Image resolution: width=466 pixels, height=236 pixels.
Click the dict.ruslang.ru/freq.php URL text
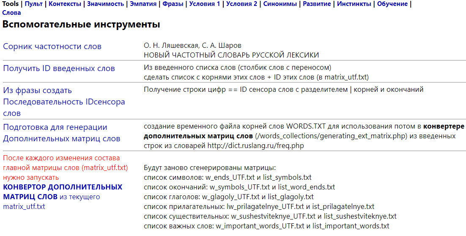tap(255, 145)
